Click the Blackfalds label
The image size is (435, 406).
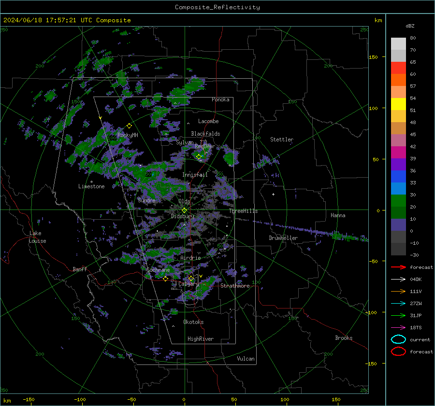pyautogui.click(x=205, y=134)
